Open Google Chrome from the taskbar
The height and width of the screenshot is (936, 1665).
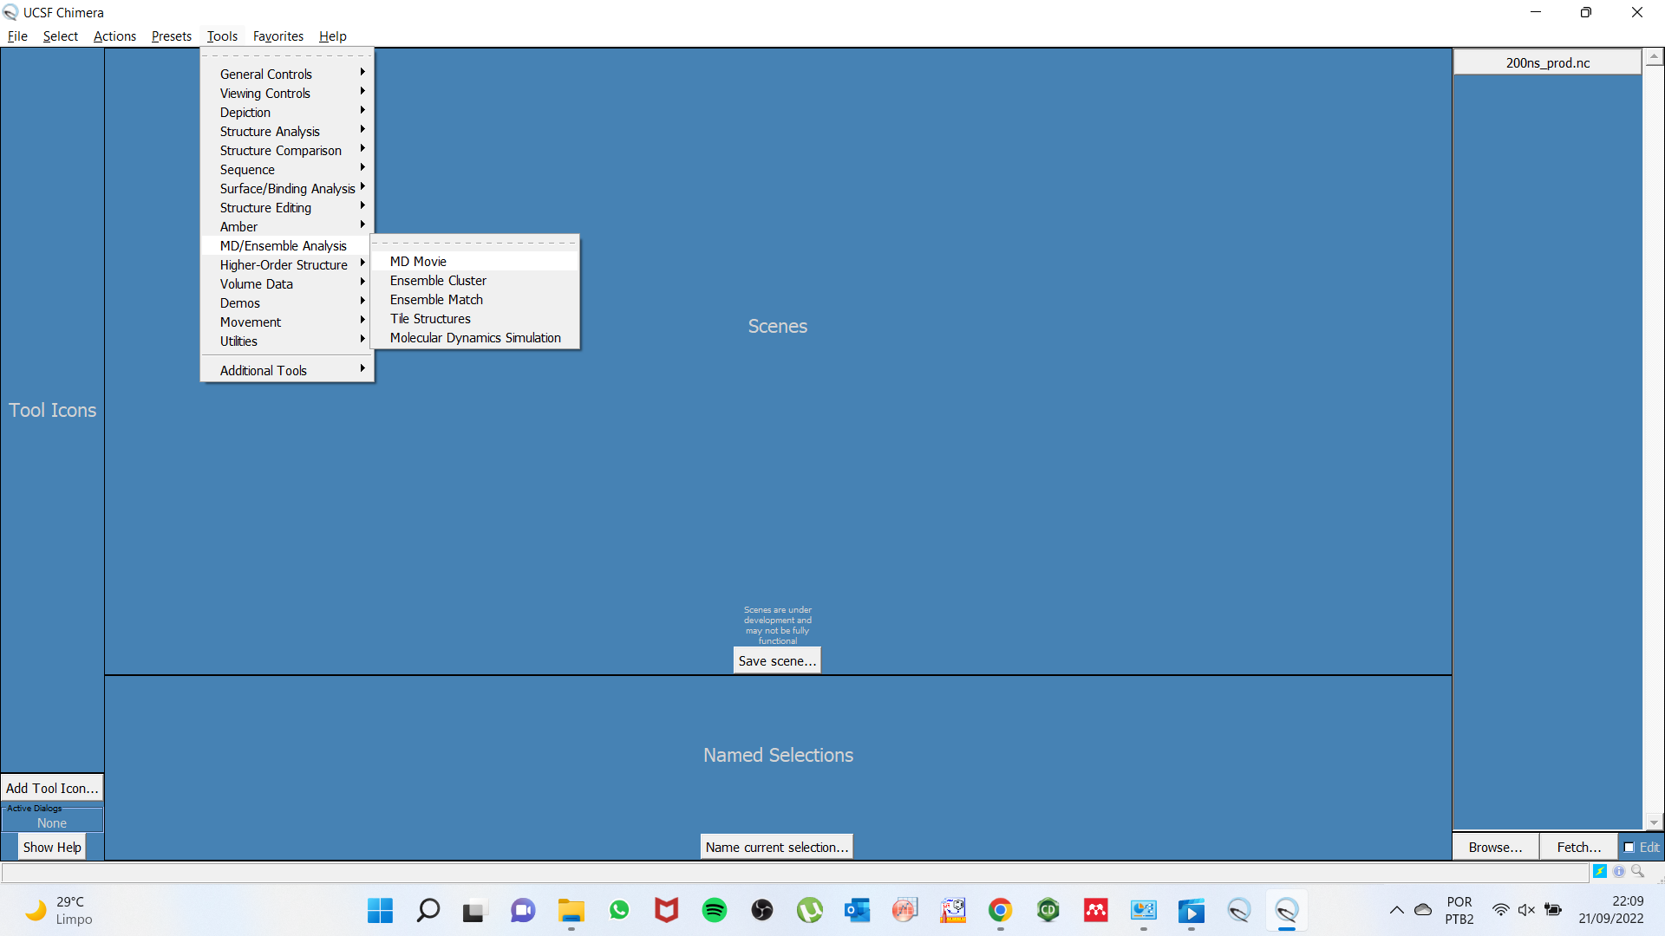[x=1000, y=910]
